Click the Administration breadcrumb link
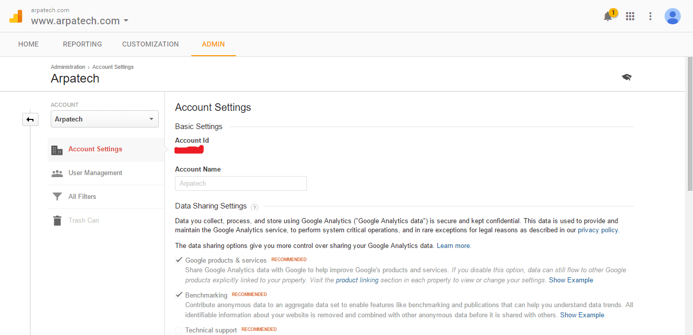Image resolution: width=693 pixels, height=335 pixels. [68, 67]
